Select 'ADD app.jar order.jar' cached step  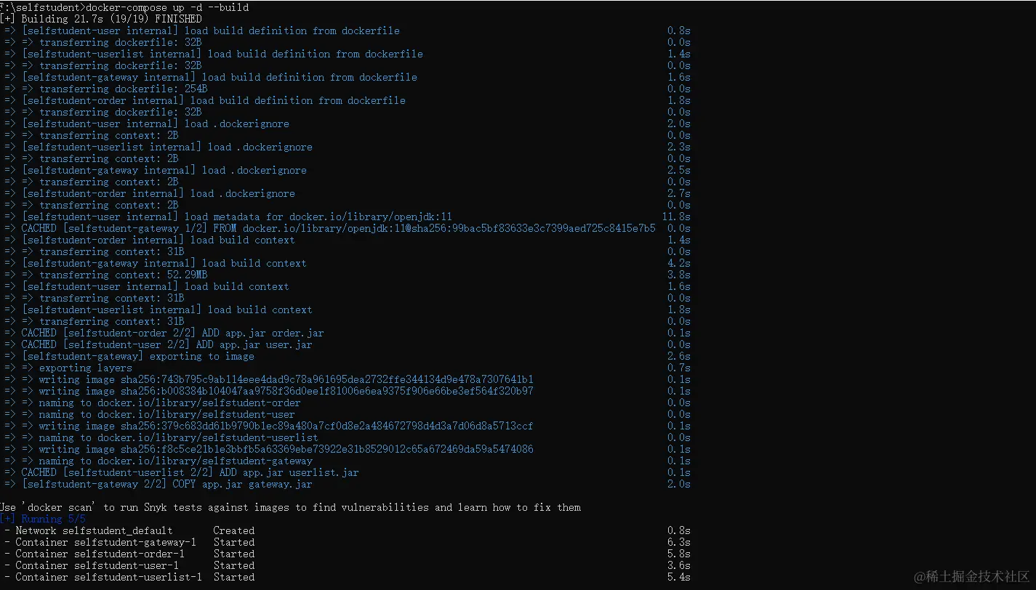[x=164, y=333]
